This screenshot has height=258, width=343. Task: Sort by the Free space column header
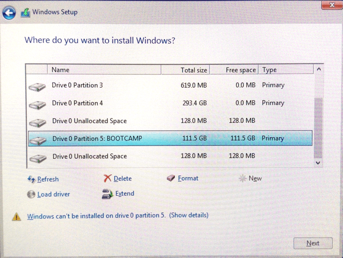tap(234, 70)
